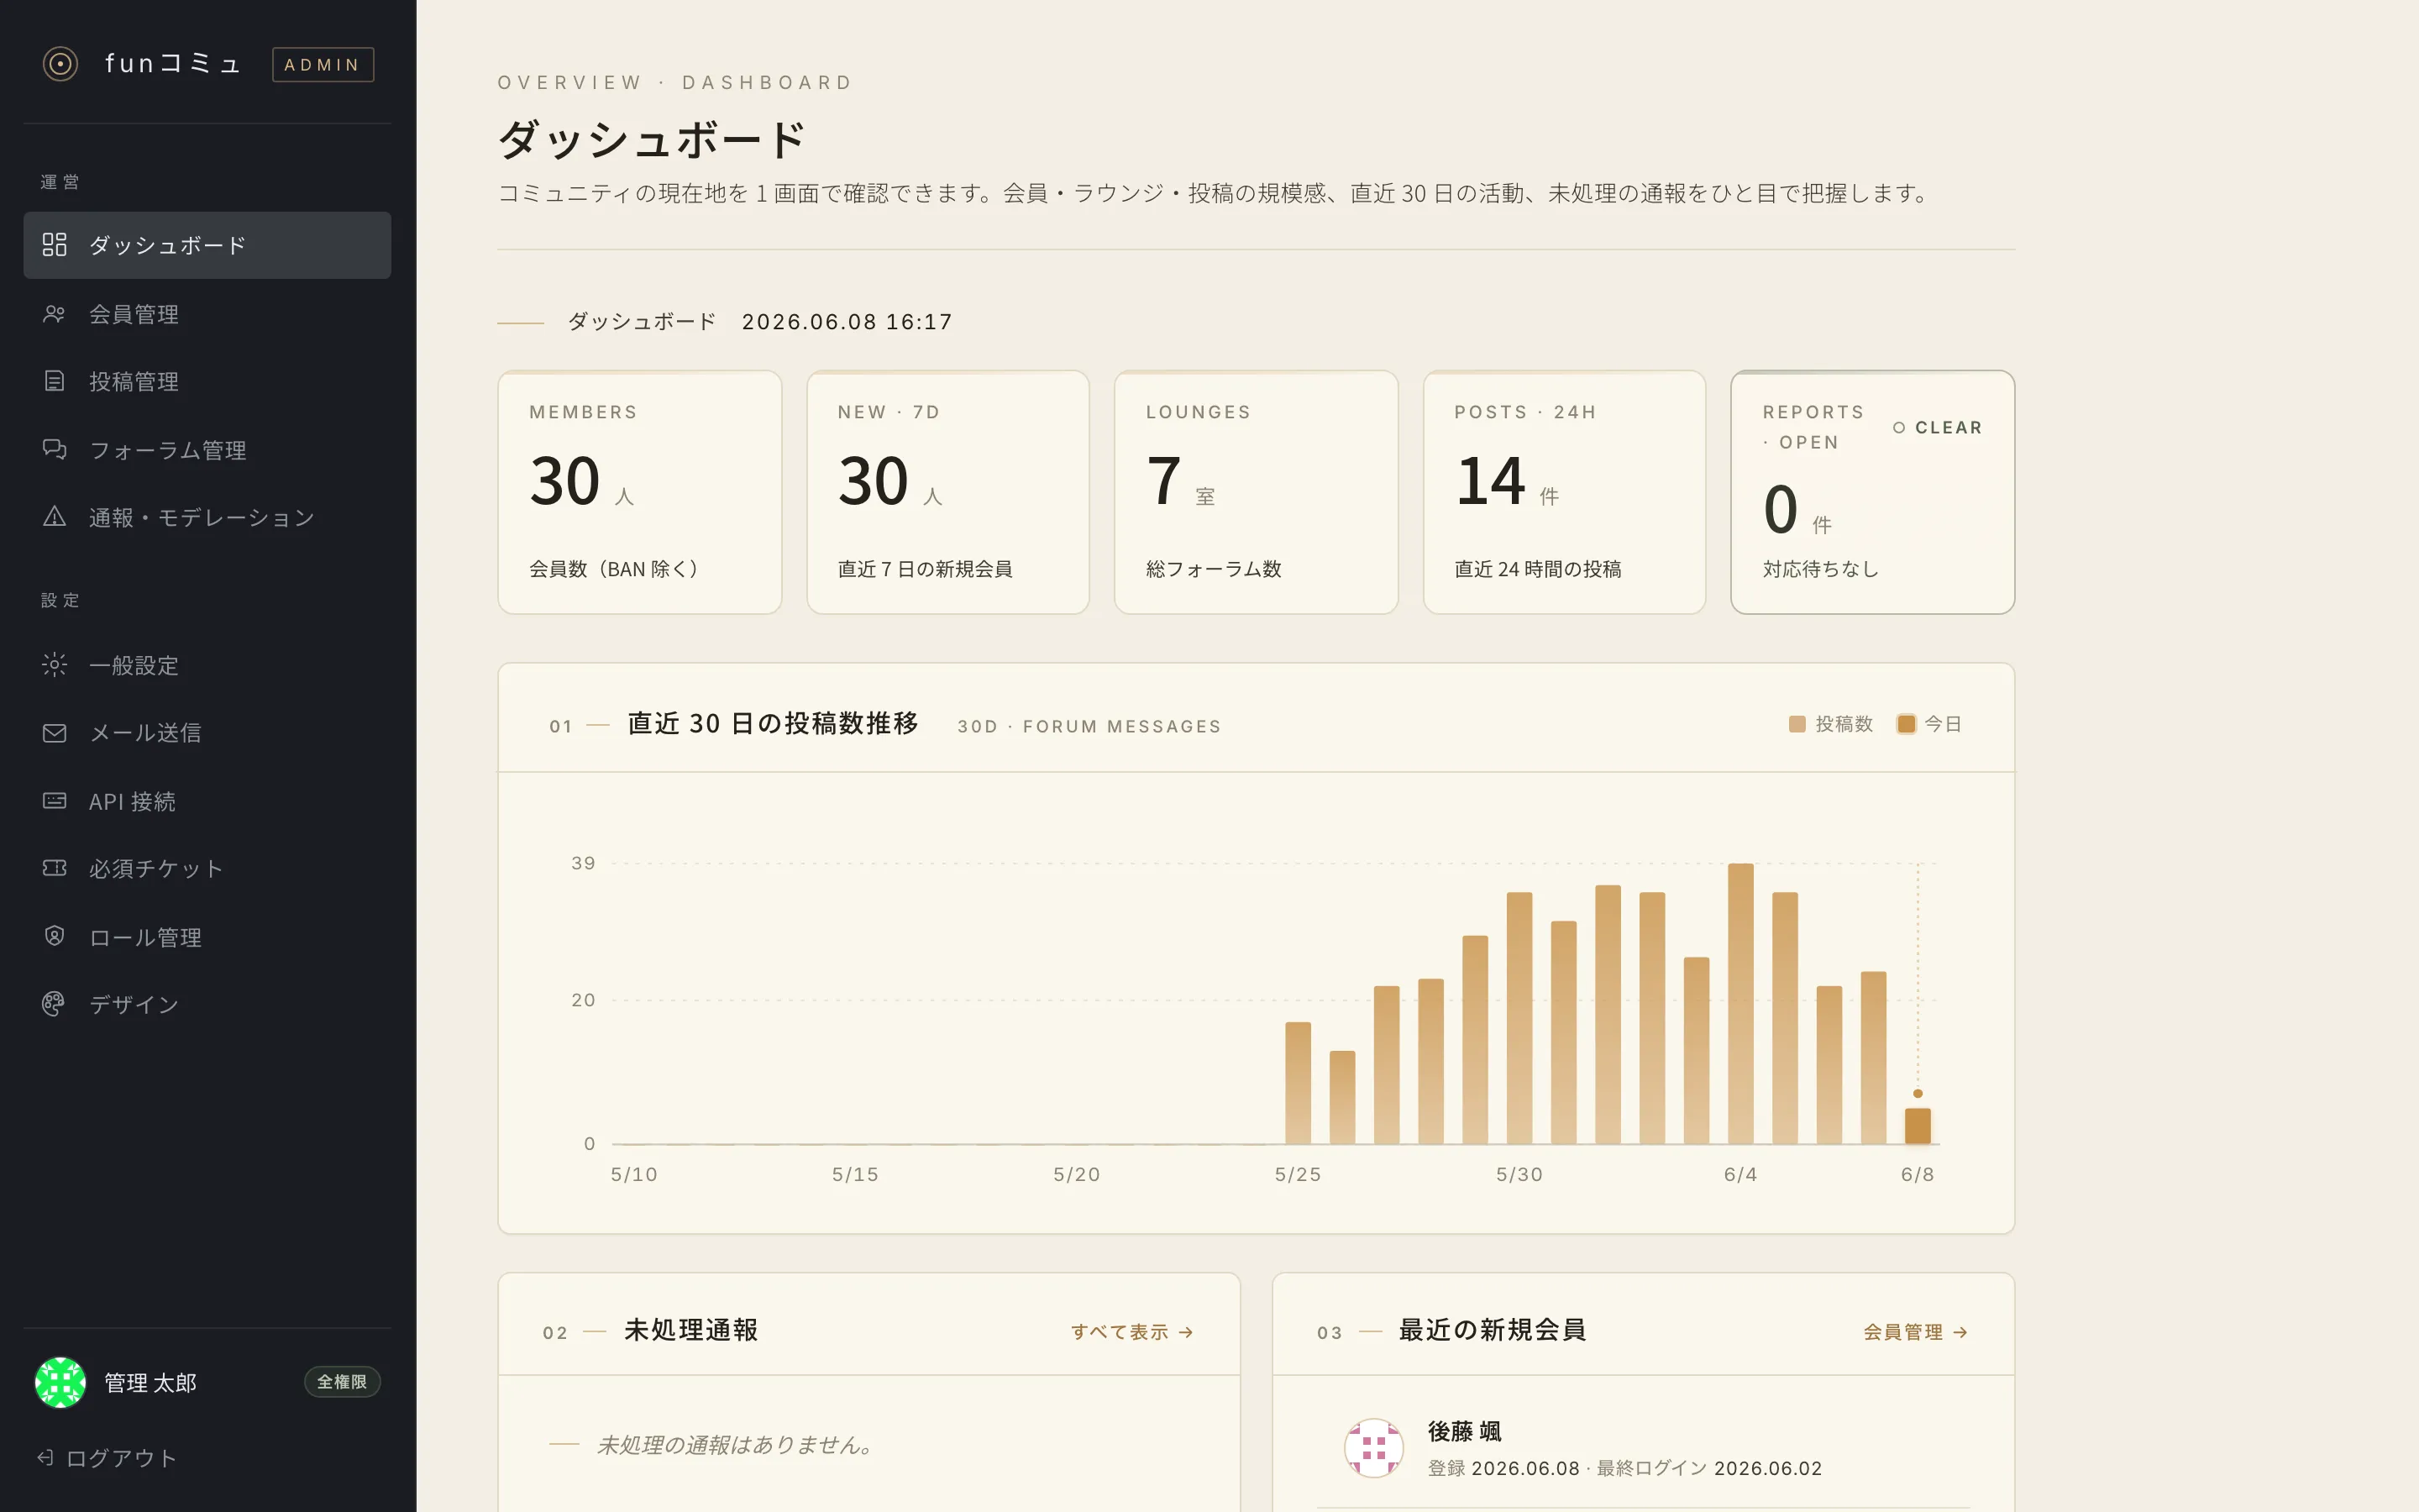Click the POSTS · 24H stat card
The width and height of the screenshot is (2419, 1512).
point(1564,492)
